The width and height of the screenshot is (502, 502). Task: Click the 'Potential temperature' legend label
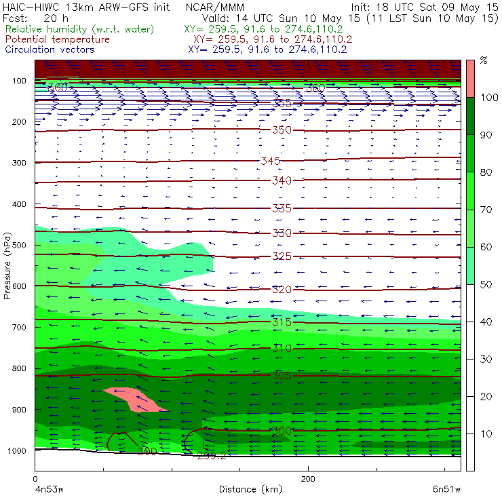[x=58, y=39]
